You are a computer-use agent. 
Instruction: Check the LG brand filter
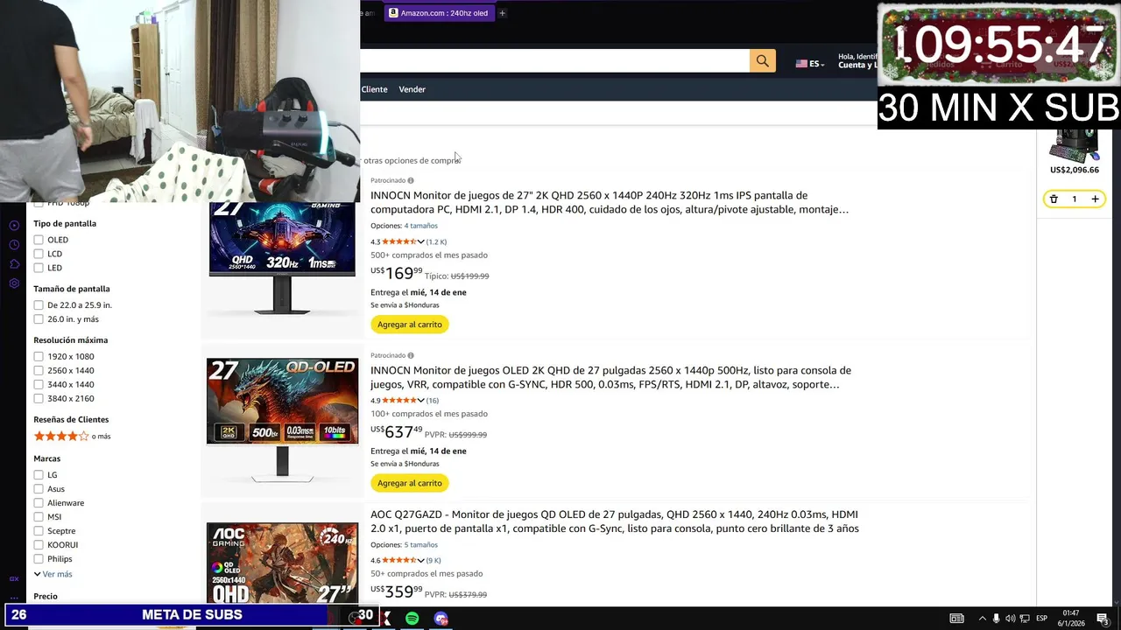coord(39,475)
